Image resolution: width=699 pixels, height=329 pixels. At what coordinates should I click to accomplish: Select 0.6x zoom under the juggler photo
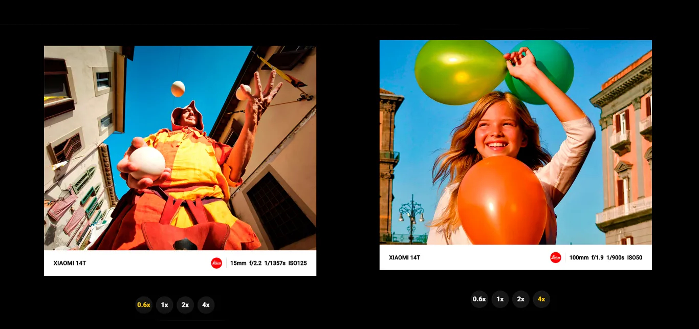[x=144, y=305]
